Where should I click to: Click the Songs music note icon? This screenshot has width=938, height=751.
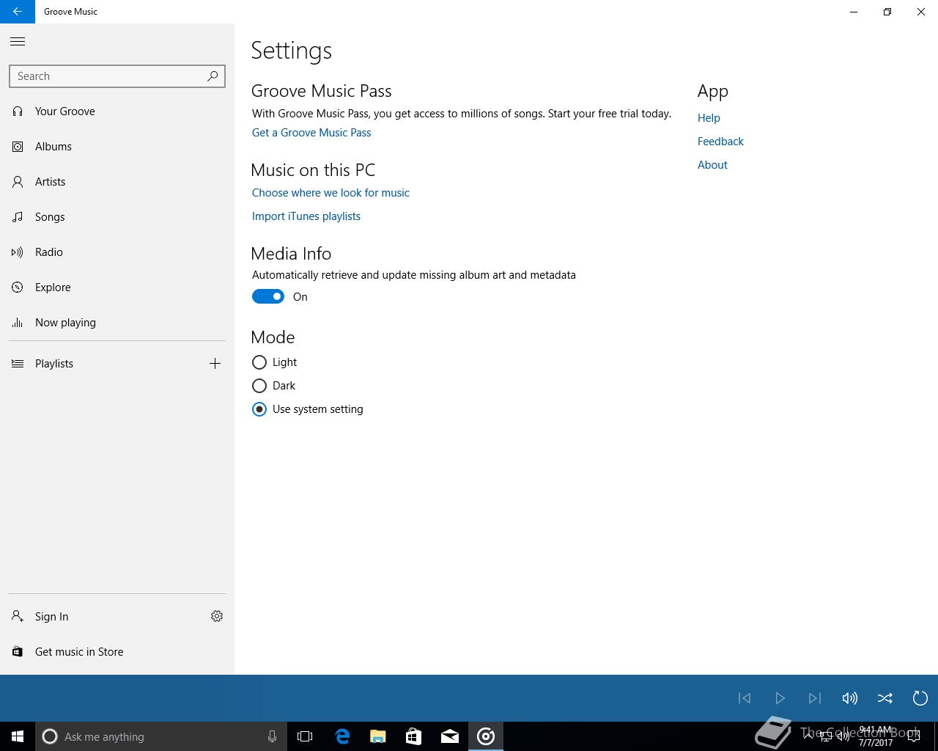pos(18,217)
